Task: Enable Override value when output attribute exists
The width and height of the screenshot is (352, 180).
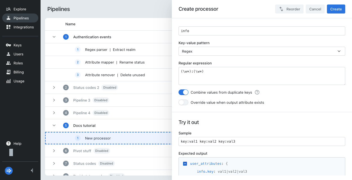Action: click(183, 103)
